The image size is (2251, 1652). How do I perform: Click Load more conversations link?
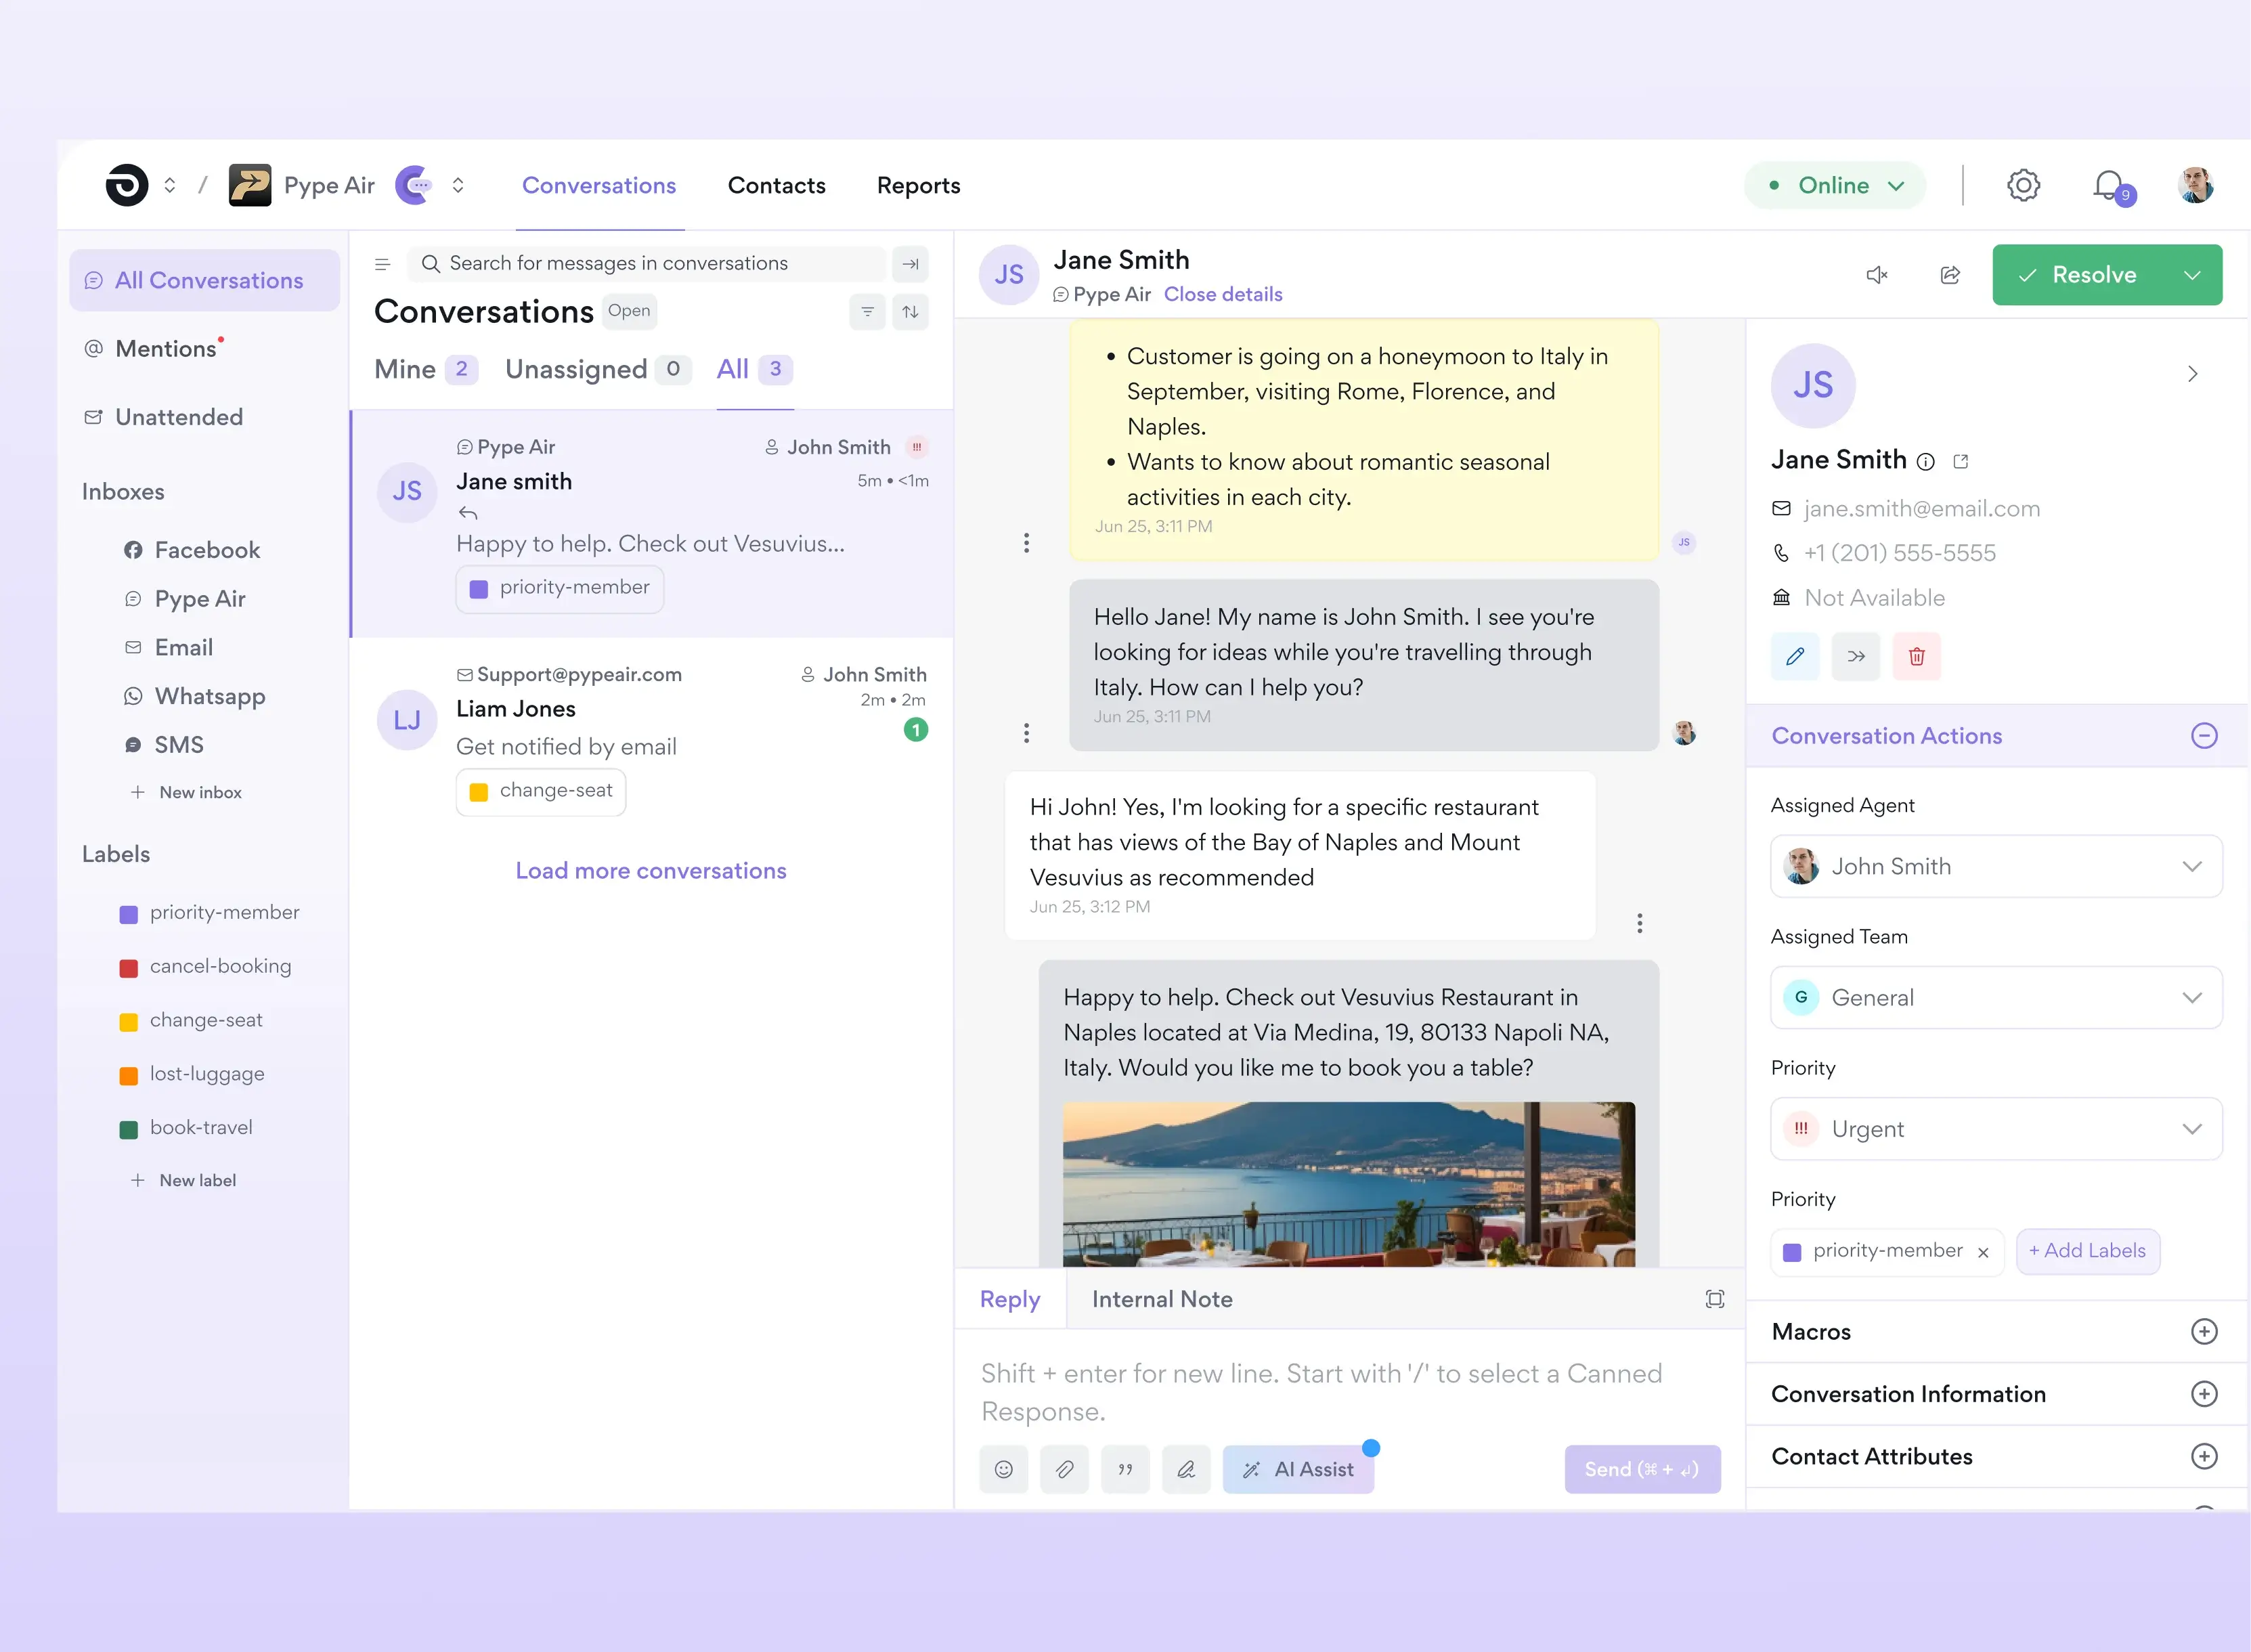pyautogui.click(x=651, y=871)
